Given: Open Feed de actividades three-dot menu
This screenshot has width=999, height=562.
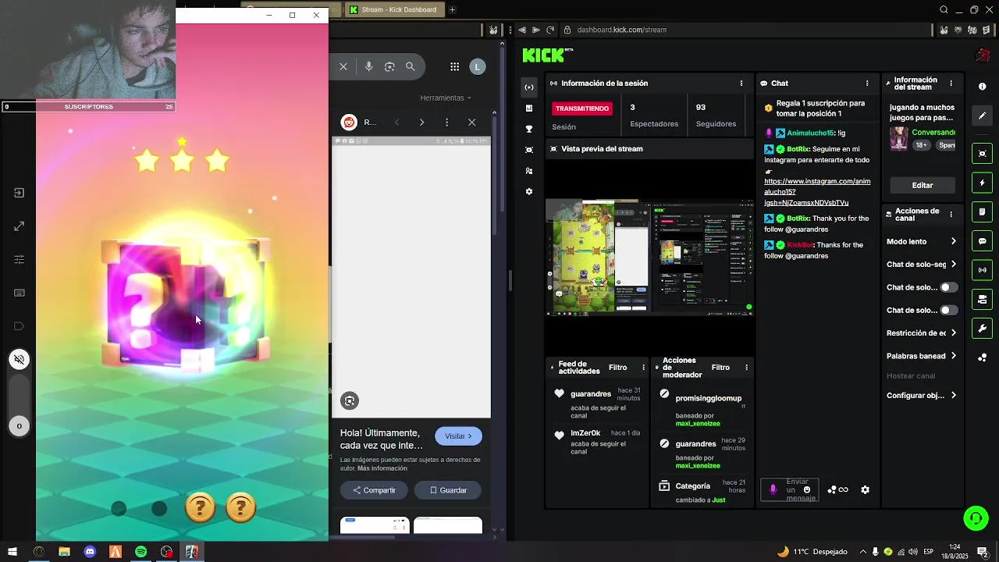Looking at the screenshot, I should click(x=644, y=368).
